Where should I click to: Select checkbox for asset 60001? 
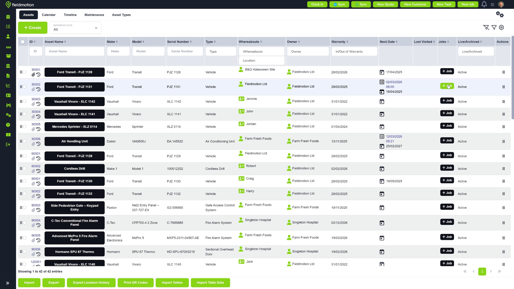[x=25, y=156]
